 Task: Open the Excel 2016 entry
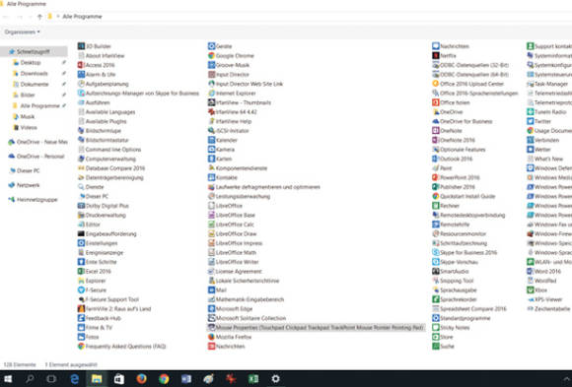point(94,272)
